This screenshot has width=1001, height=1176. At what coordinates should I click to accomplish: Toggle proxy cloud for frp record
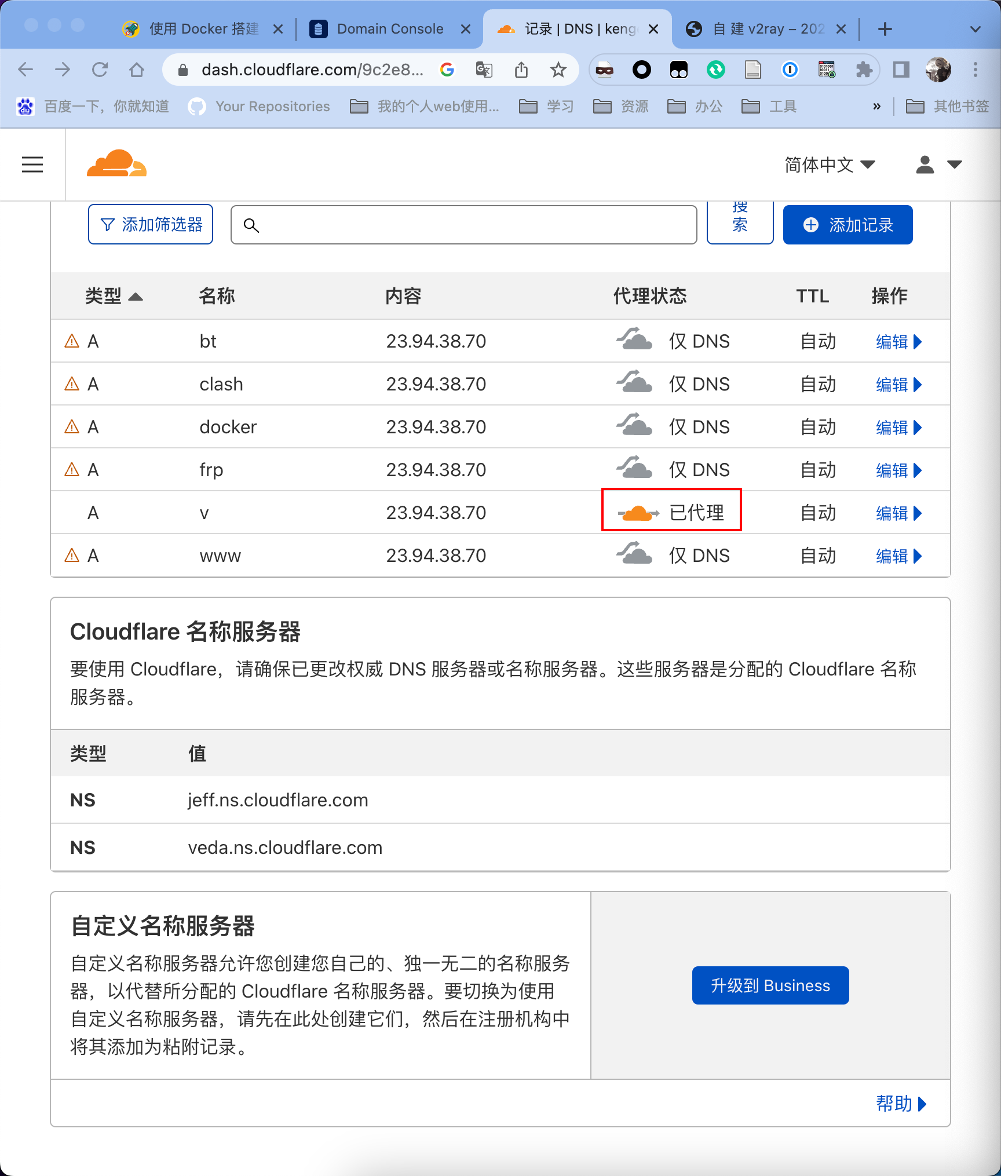click(x=634, y=468)
